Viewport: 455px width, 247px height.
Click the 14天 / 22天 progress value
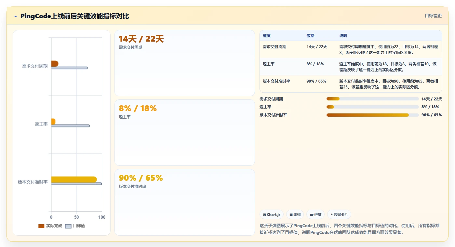[432, 99]
